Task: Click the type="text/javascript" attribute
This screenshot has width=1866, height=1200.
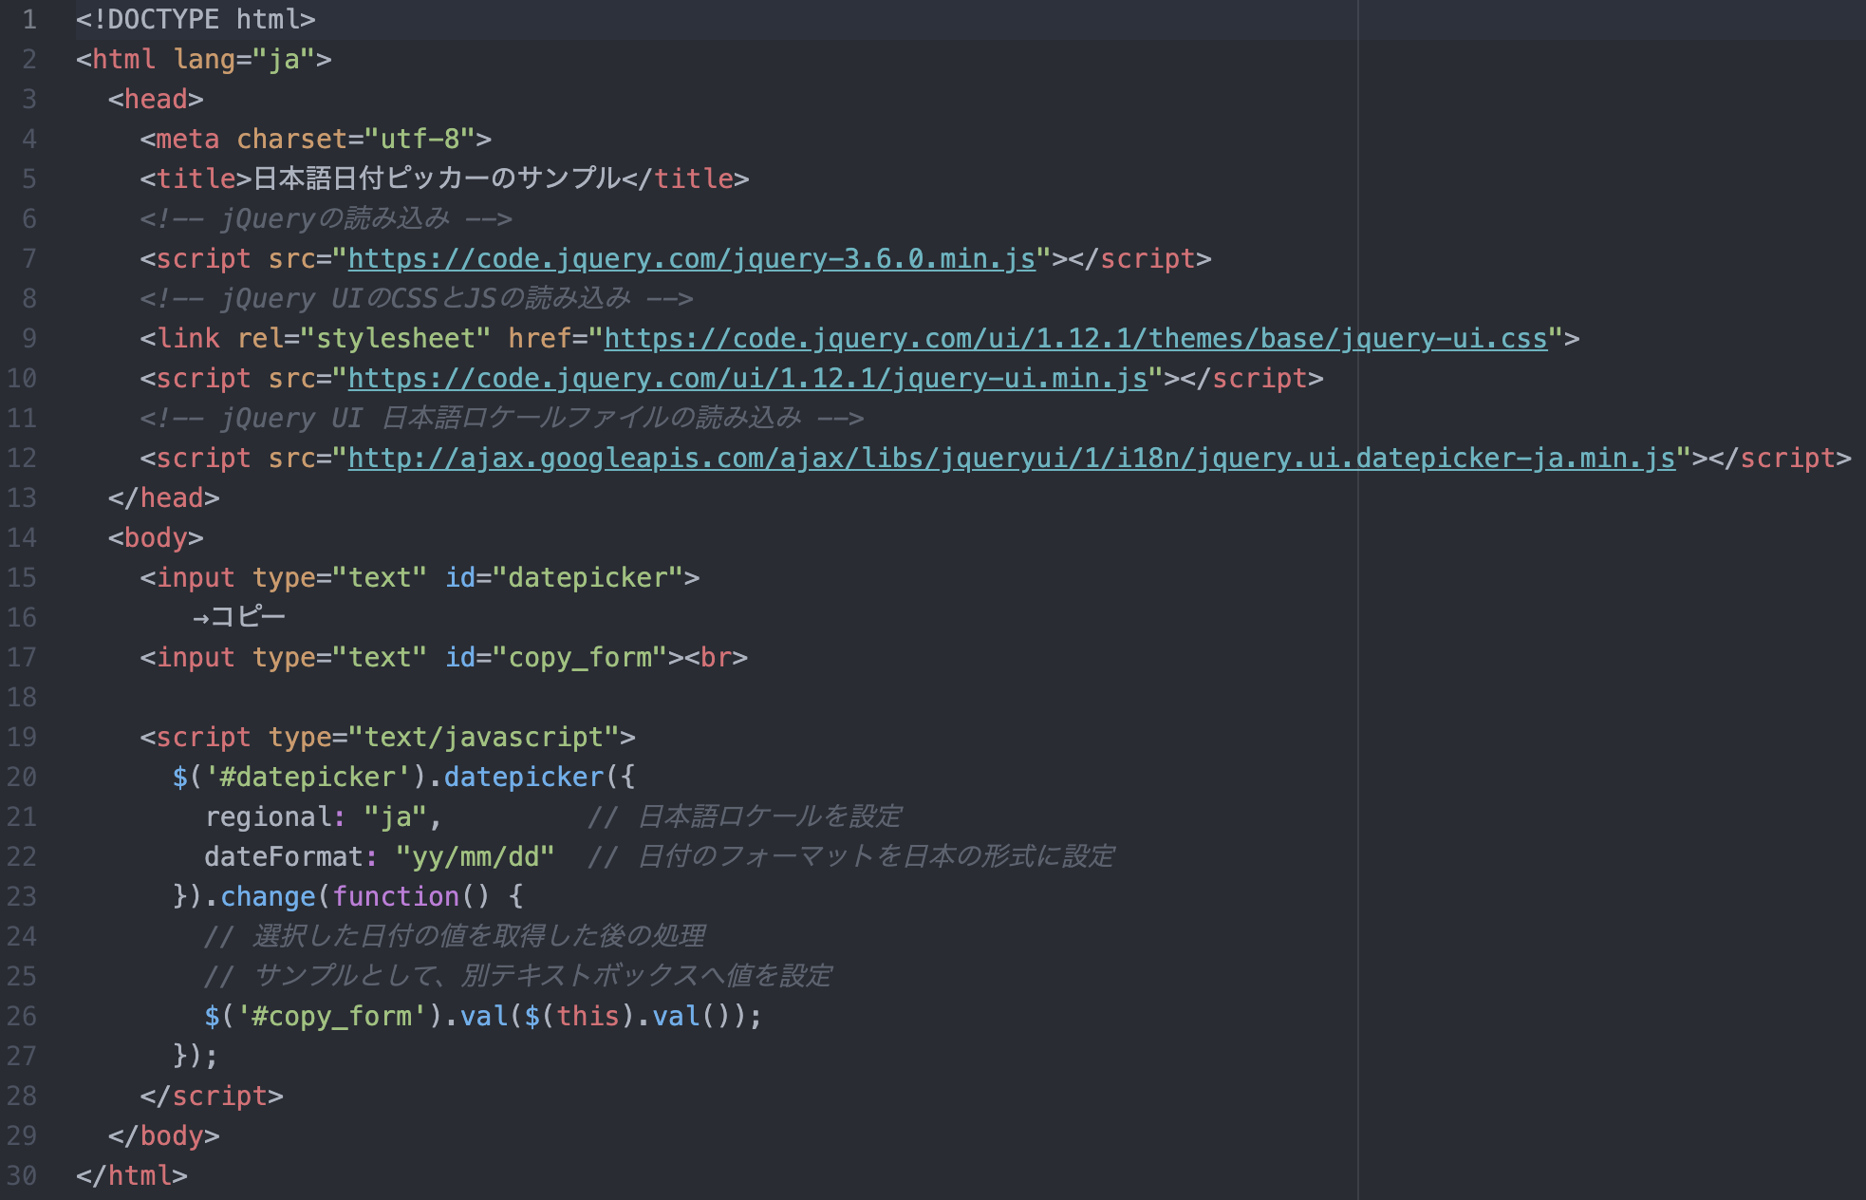Action: pos(443,737)
